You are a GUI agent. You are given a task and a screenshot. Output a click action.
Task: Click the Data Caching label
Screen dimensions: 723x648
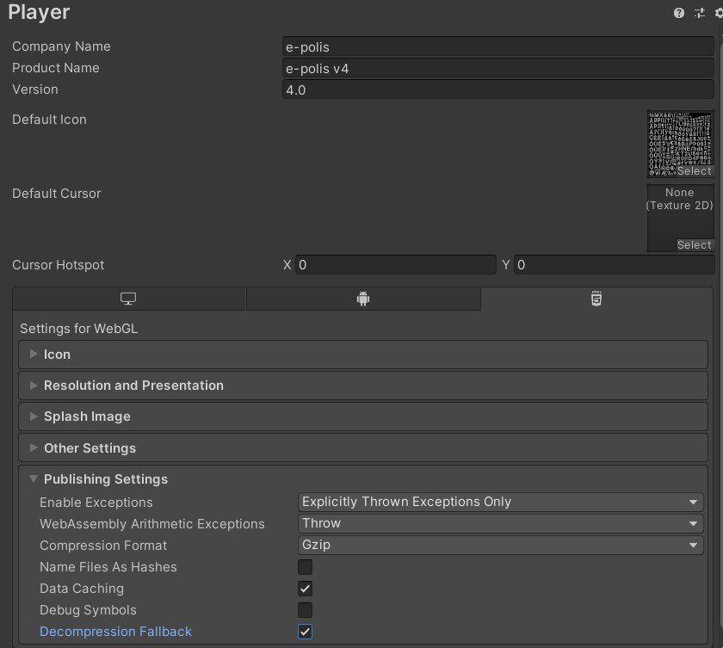(82, 589)
